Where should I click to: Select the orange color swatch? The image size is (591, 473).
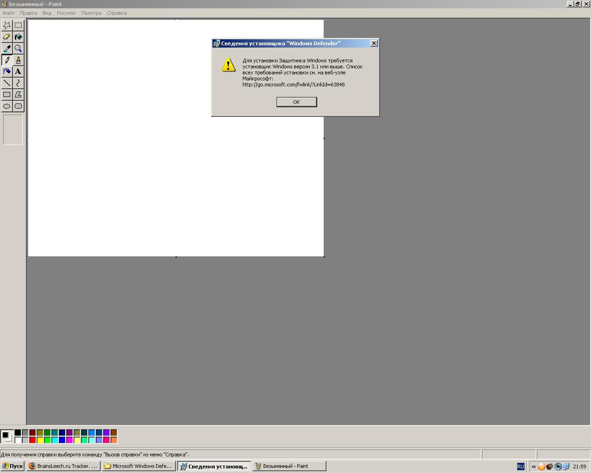[x=114, y=440]
